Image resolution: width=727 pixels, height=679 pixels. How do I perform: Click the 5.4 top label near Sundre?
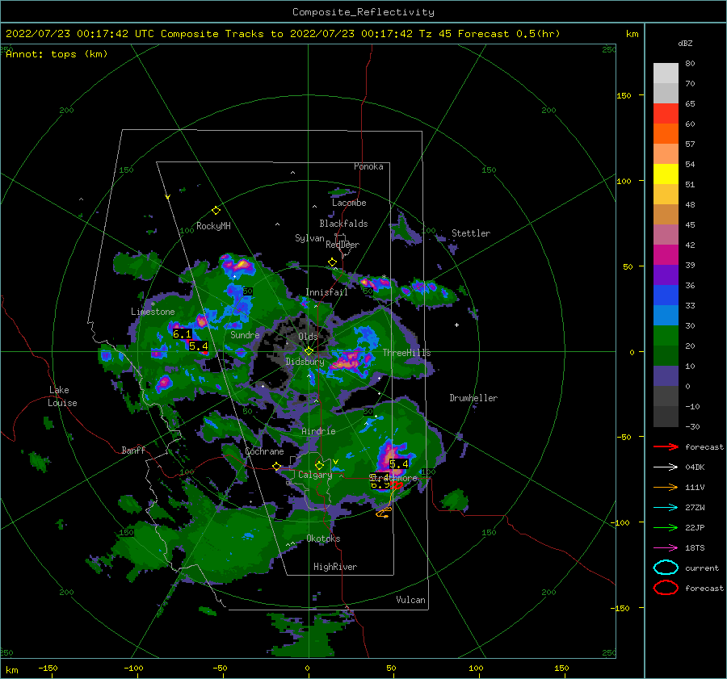(x=199, y=346)
